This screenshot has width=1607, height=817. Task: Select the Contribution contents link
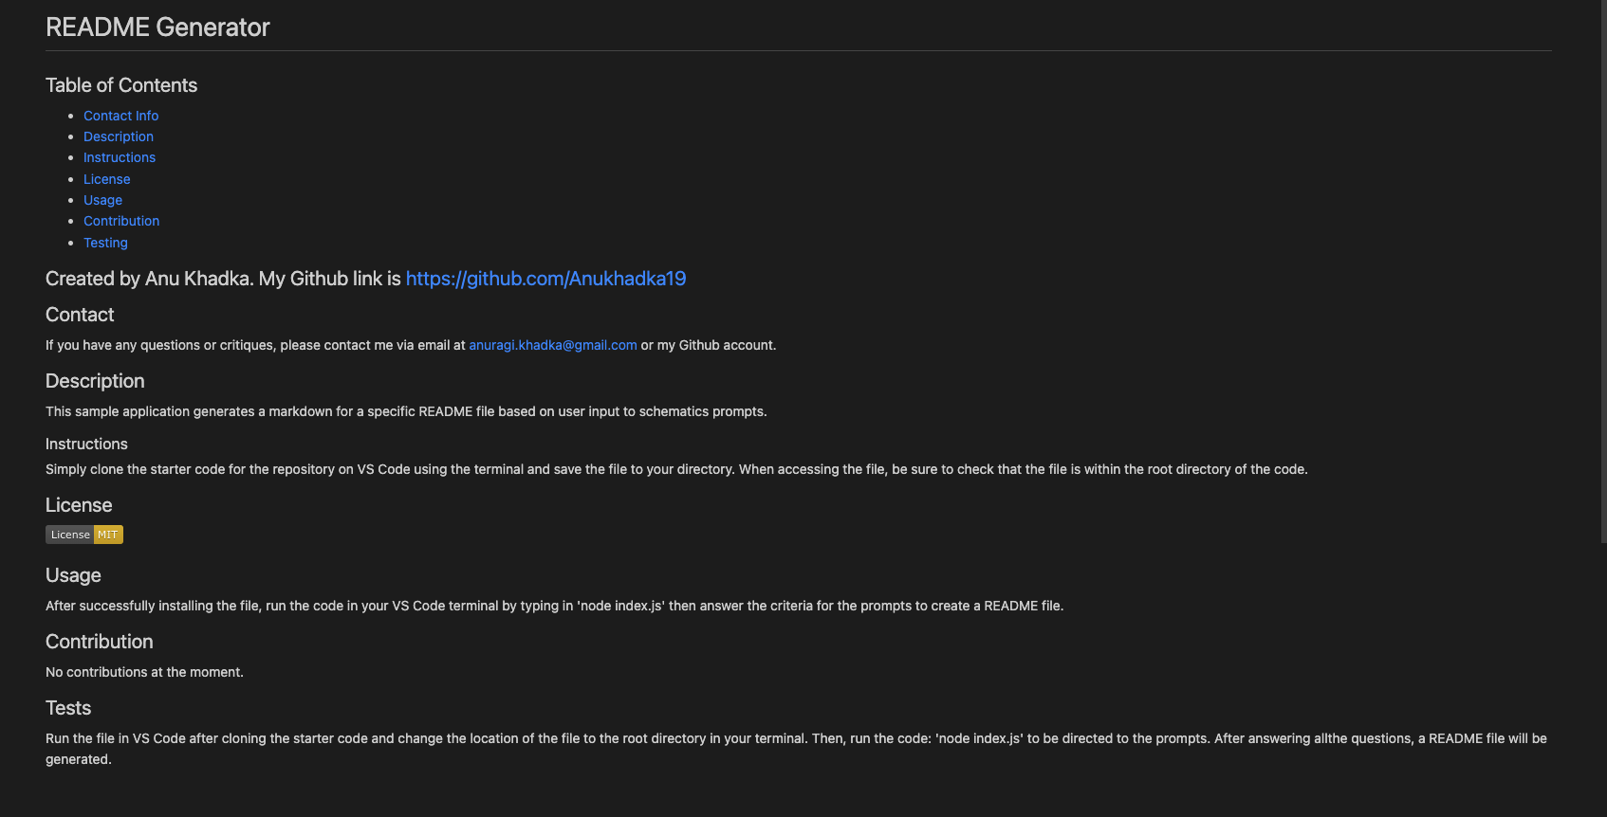(121, 221)
